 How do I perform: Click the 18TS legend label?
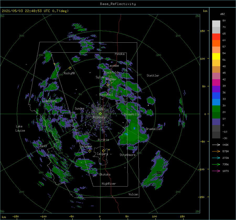click(x=226, y=171)
